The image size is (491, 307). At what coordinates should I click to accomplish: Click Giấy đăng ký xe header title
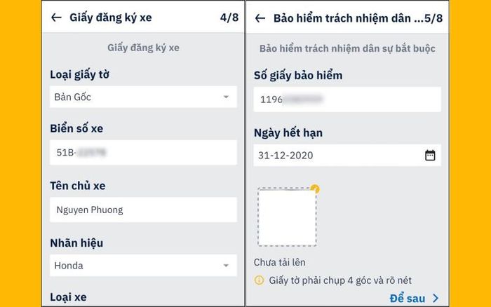111,18
